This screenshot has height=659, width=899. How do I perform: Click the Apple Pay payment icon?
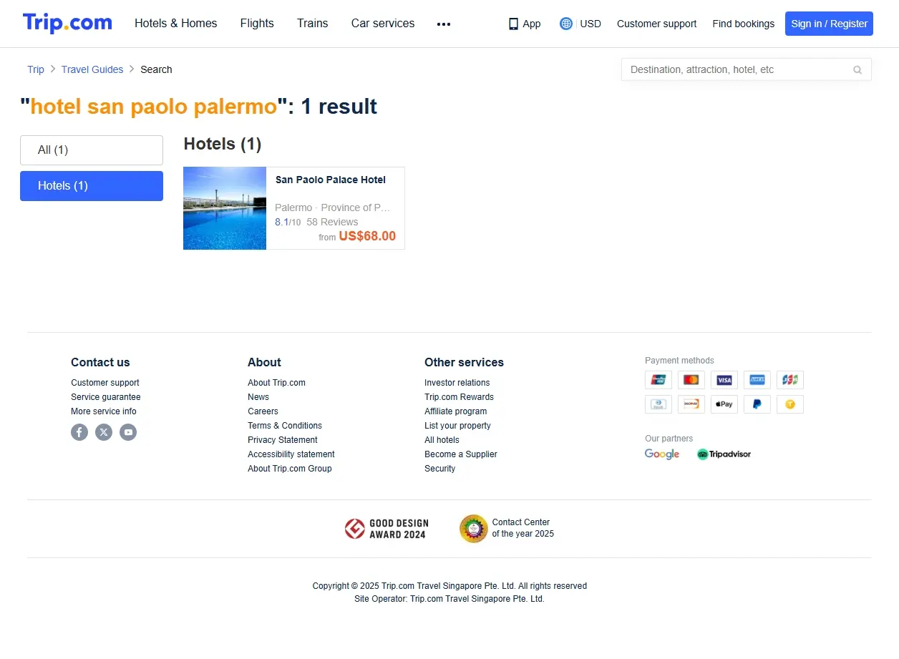tap(724, 404)
